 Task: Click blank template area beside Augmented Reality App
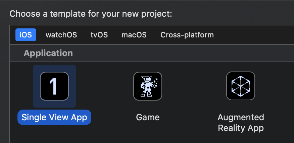tap(280, 100)
